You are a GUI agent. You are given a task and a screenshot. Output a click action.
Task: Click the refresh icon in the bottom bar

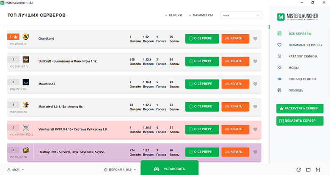(298, 170)
